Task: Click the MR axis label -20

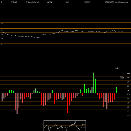Action: pyautogui.click(x=128, y=99)
